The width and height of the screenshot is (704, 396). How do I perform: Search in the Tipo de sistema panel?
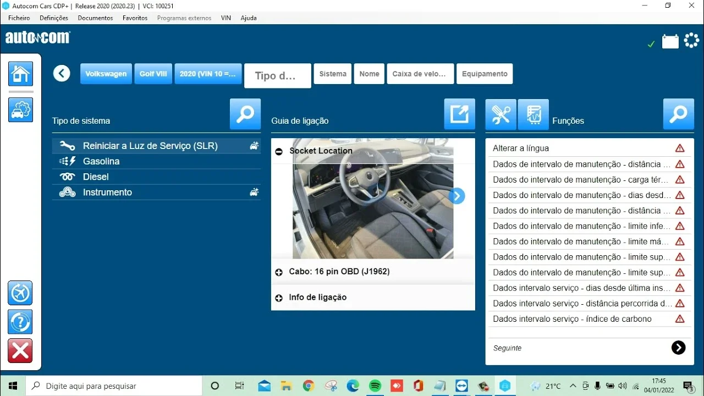pos(245,114)
